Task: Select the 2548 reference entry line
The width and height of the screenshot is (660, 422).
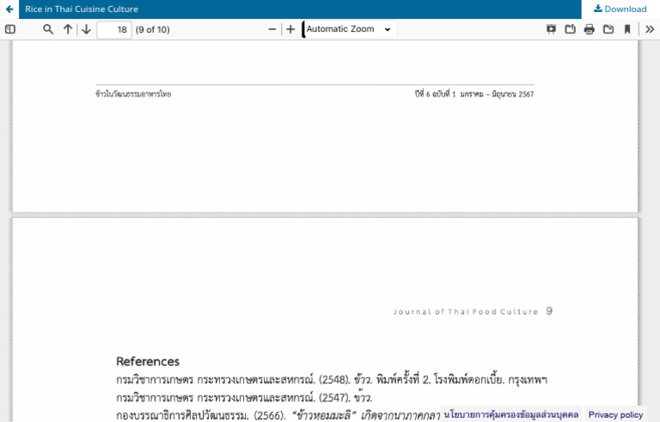Action: click(x=332, y=380)
